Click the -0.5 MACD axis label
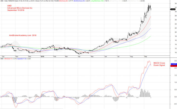Image resolution: width=177 pixels, height=109 pixels. [175, 104]
